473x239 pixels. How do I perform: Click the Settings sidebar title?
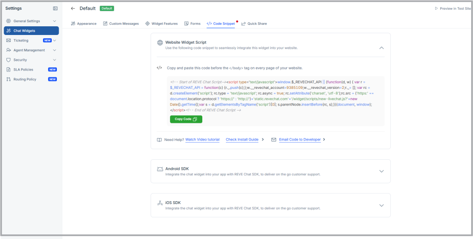pyautogui.click(x=13, y=8)
